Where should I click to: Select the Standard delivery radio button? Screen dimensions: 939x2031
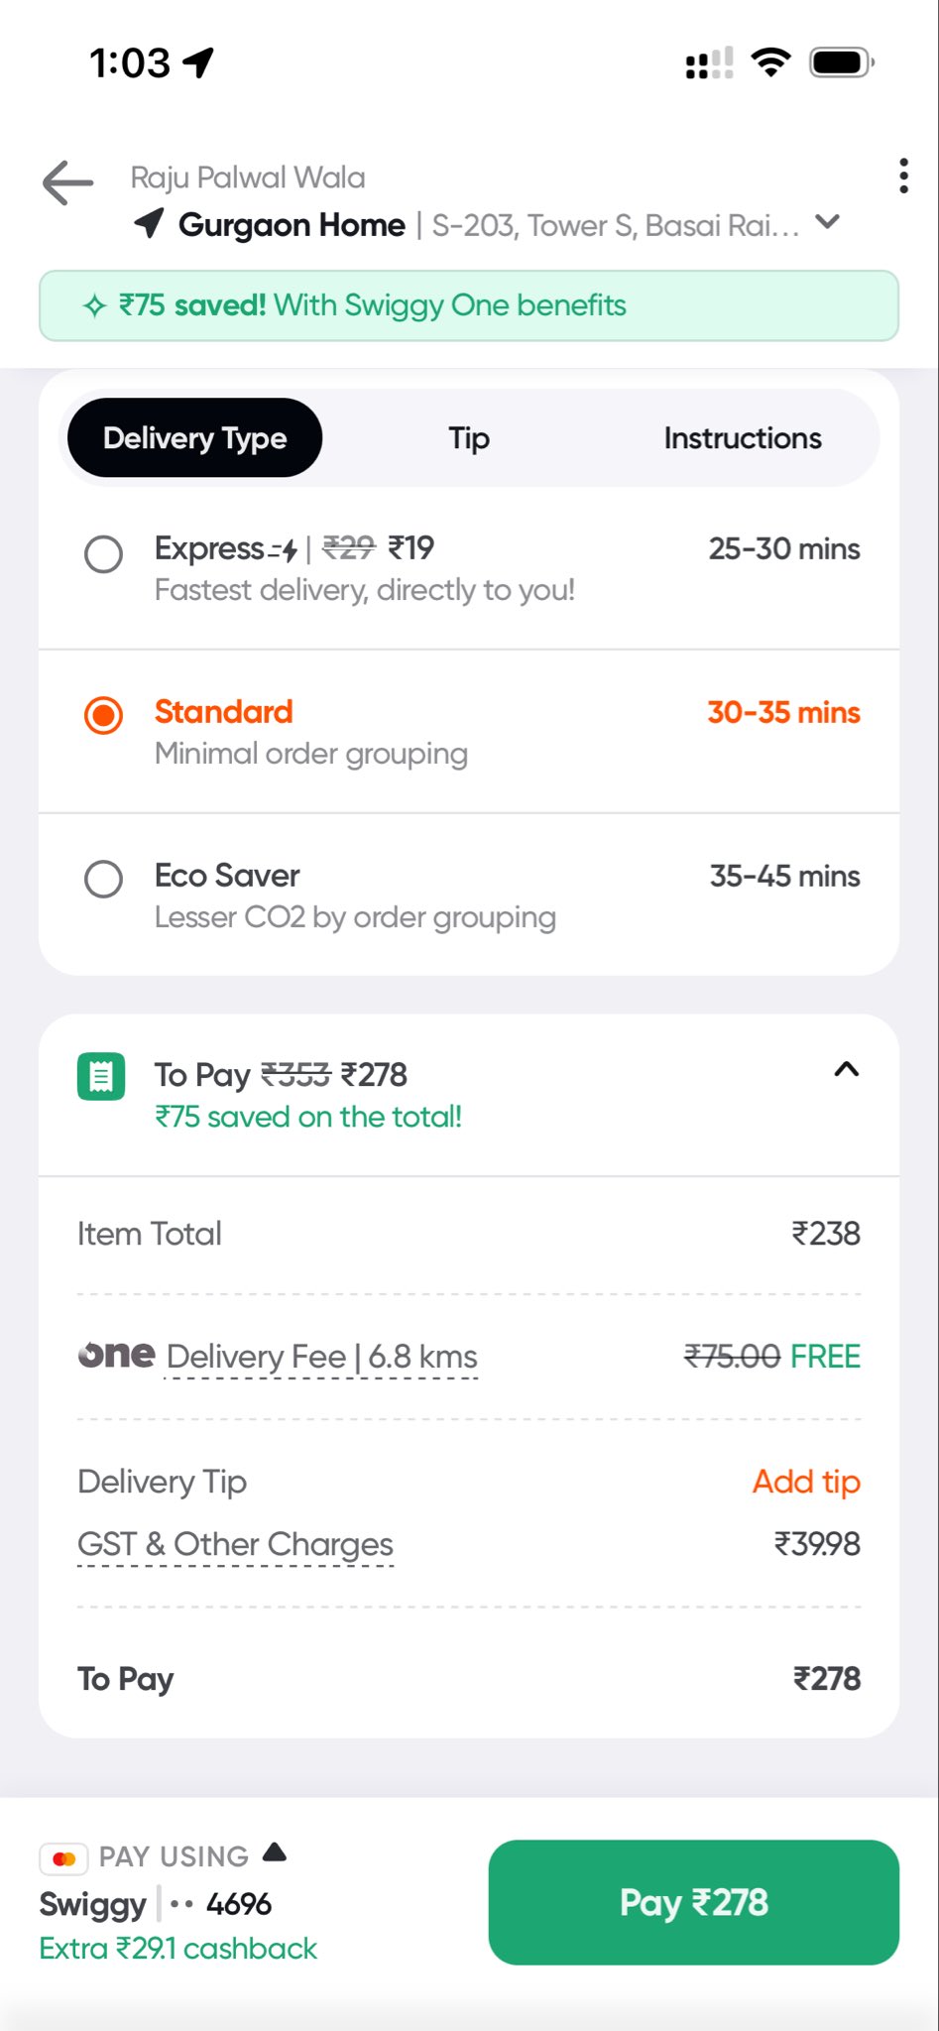[104, 715]
